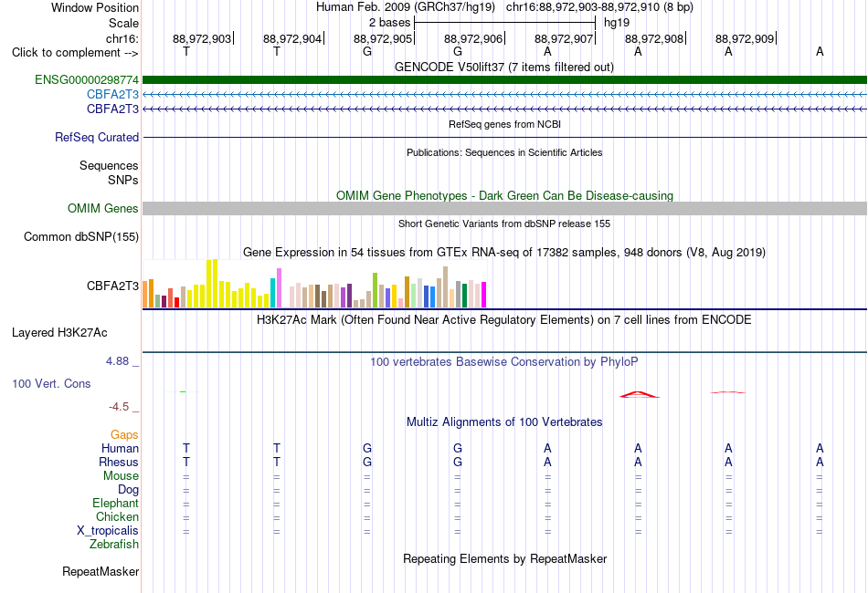Click the OMIM Gene Phenotypes track title
This screenshot has width=868, height=593.
coord(504,195)
